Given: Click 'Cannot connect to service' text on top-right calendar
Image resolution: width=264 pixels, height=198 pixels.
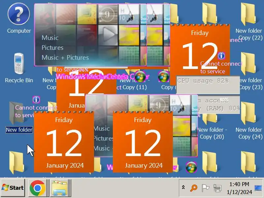Looking at the screenshot, I should 221,67.
